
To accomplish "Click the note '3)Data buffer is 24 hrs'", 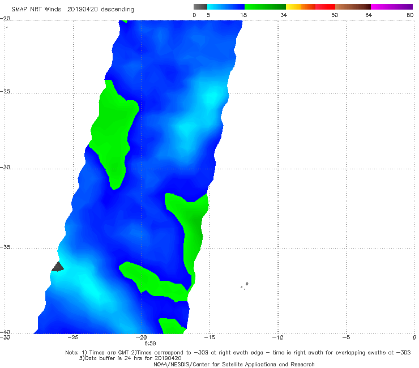I will [130, 358].
